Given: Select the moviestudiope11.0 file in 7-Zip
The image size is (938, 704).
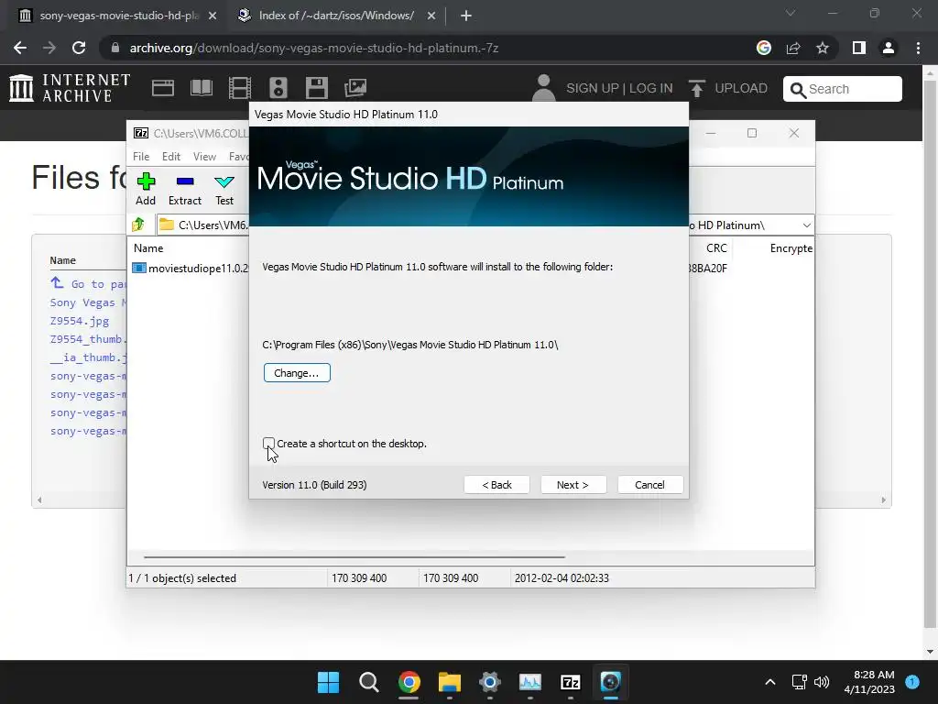Looking at the screenshot, I should (191, 269).
